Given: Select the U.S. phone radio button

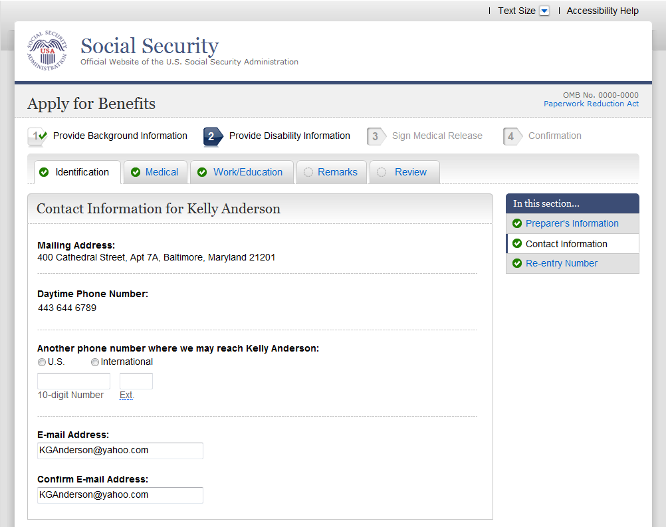Looking at the screenshot, I should 42,362.
